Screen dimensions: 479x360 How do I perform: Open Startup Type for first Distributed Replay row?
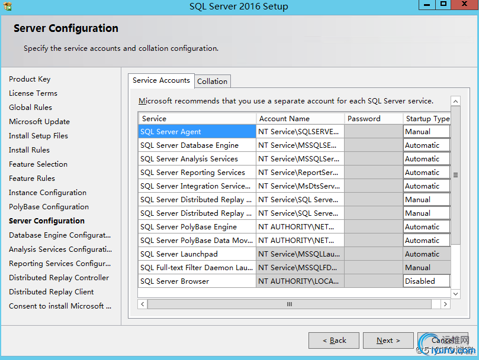click(426, 200)
